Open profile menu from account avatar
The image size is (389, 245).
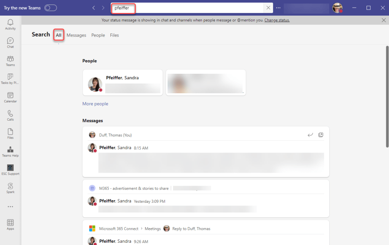tap(337, 8)
